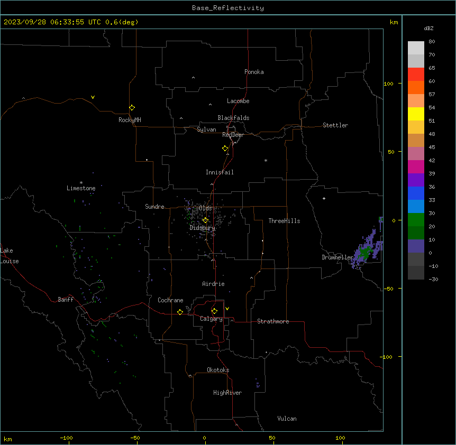Pick the magenta 39-42 dBZ legend swatch
Viewport: 456px width, 445px height.
[x=416, y=166]
